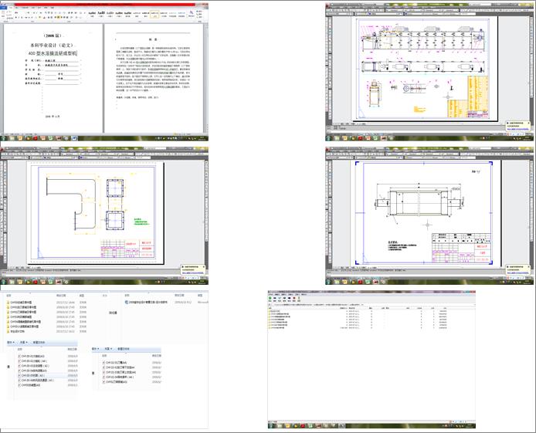This screenshot has width=536, height=433.
Task: Select the highlighted style in Word's style gallery
Action: [x=154, y=14]
